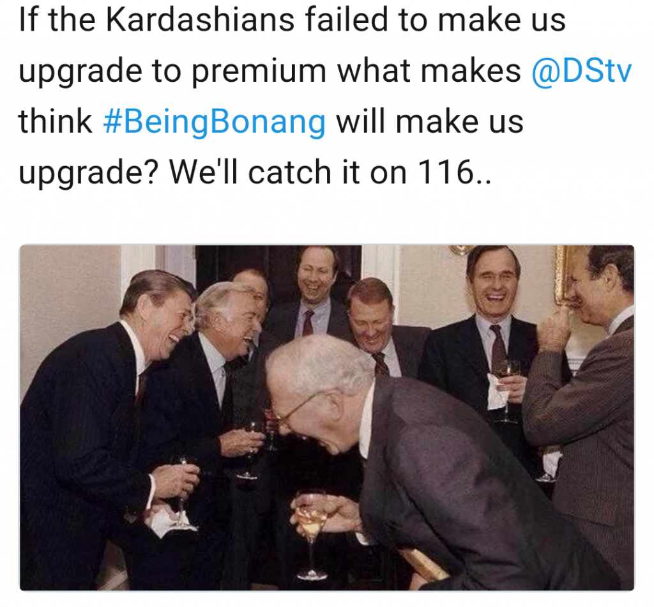Open the attached laughing men photo
Image resolution: width=654 pixels, height=607 pixels.
(x=327, y=418)
